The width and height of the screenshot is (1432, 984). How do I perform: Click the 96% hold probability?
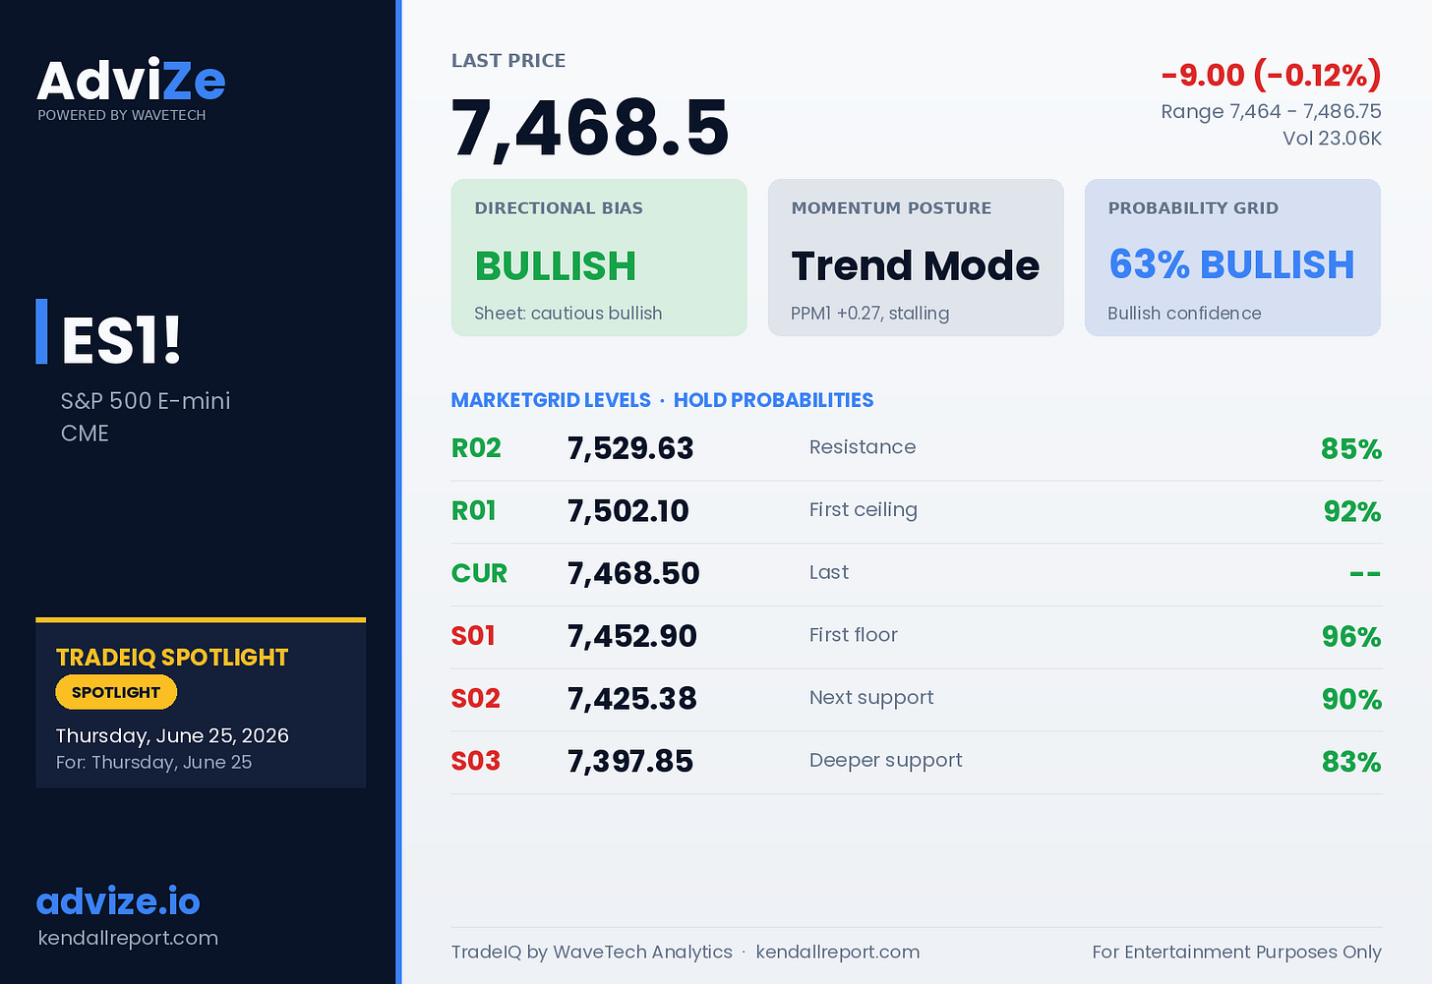point(1351,637)
